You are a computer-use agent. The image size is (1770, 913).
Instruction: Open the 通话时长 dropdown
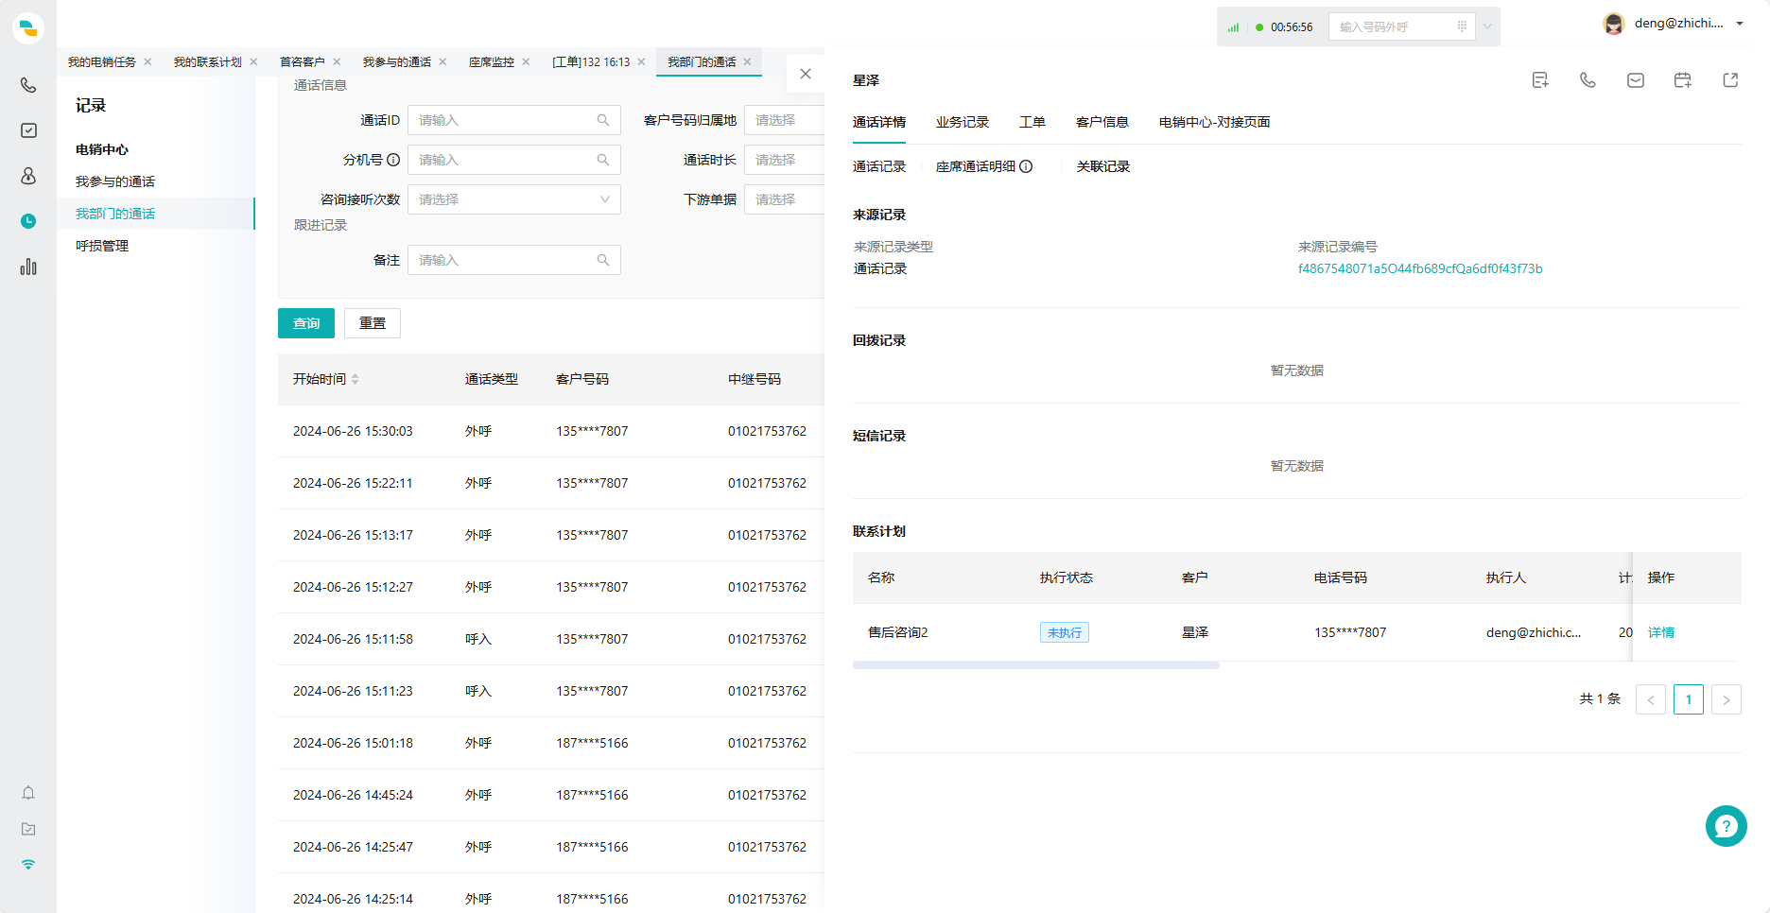point(785,160)
